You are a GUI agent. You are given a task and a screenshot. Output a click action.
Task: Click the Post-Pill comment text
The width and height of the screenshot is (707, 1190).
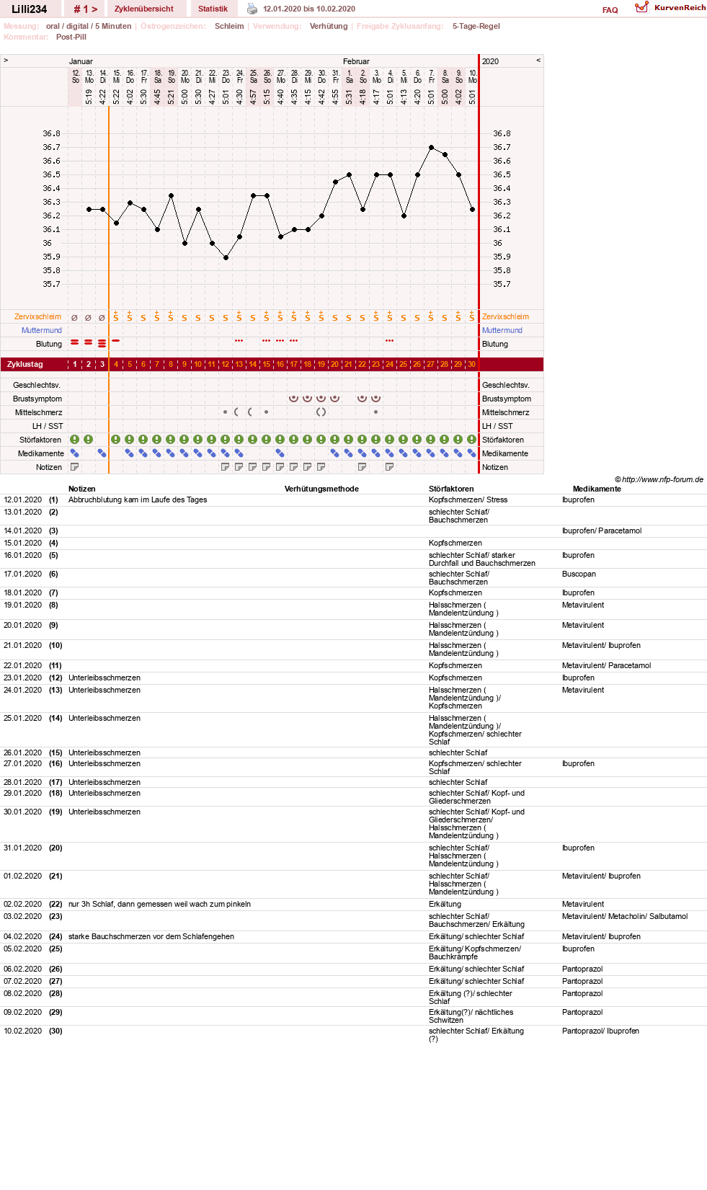pos(71,37)
